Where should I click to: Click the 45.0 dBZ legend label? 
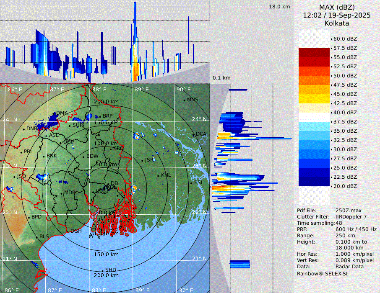pos(345,94)
